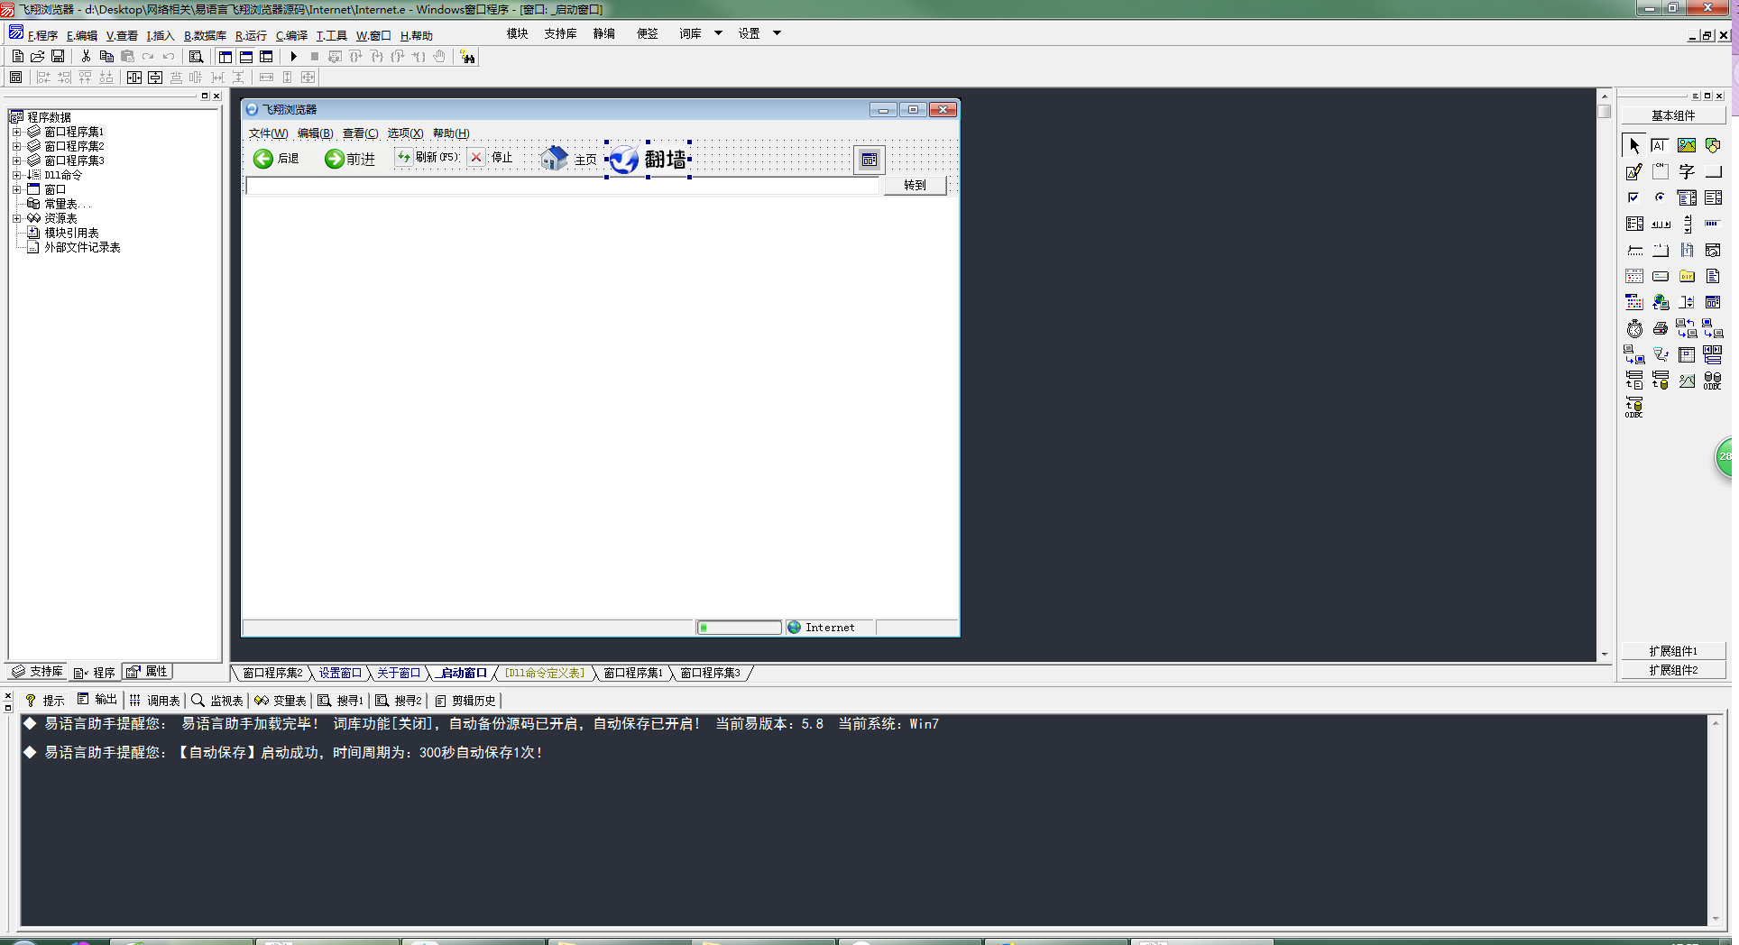The image size is (1739, 945).
Task: Click the green progress bar in form status bar
Action: point(739,628)
